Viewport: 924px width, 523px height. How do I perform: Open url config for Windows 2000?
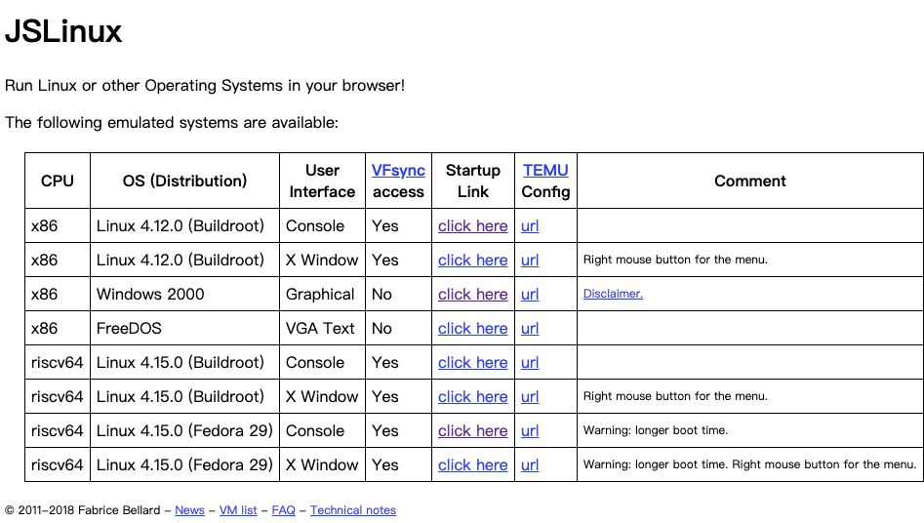point(530,295)
